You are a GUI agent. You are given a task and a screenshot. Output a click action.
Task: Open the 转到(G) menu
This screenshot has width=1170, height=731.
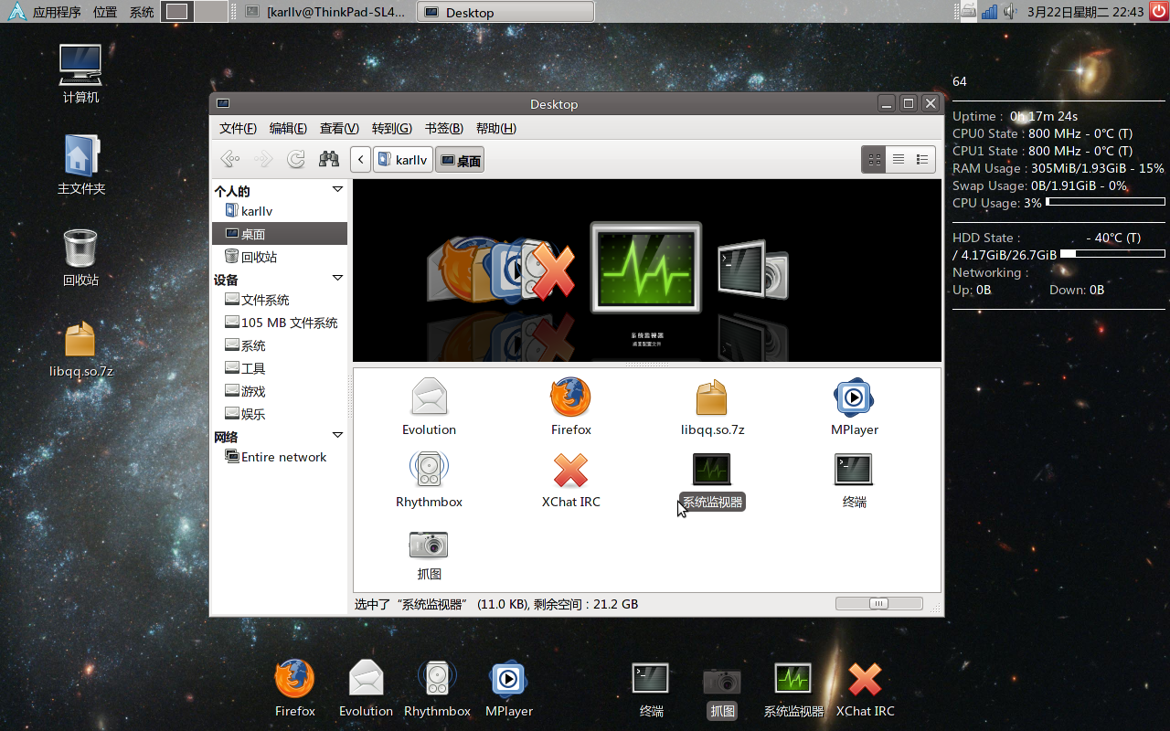point(392,128)
